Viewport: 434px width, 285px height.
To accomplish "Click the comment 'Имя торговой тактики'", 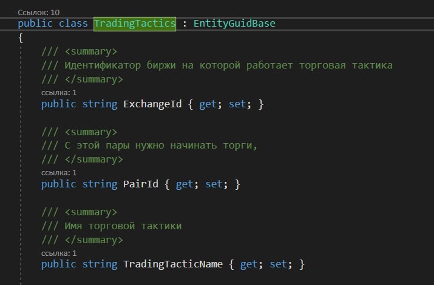I will (x=123, y=226).
